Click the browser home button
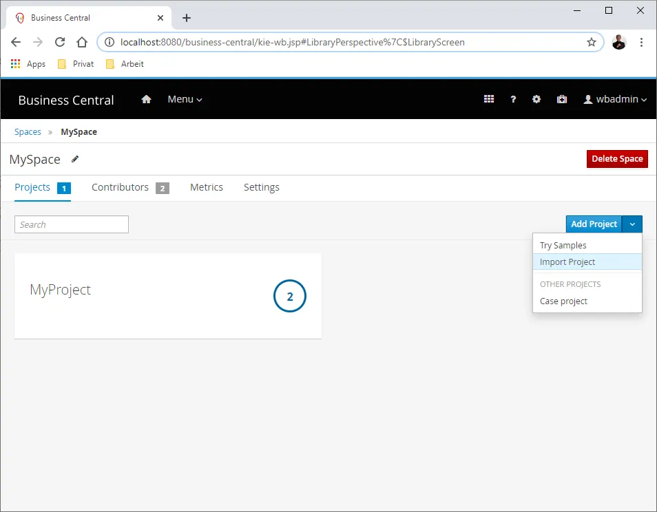 (82, 42)
